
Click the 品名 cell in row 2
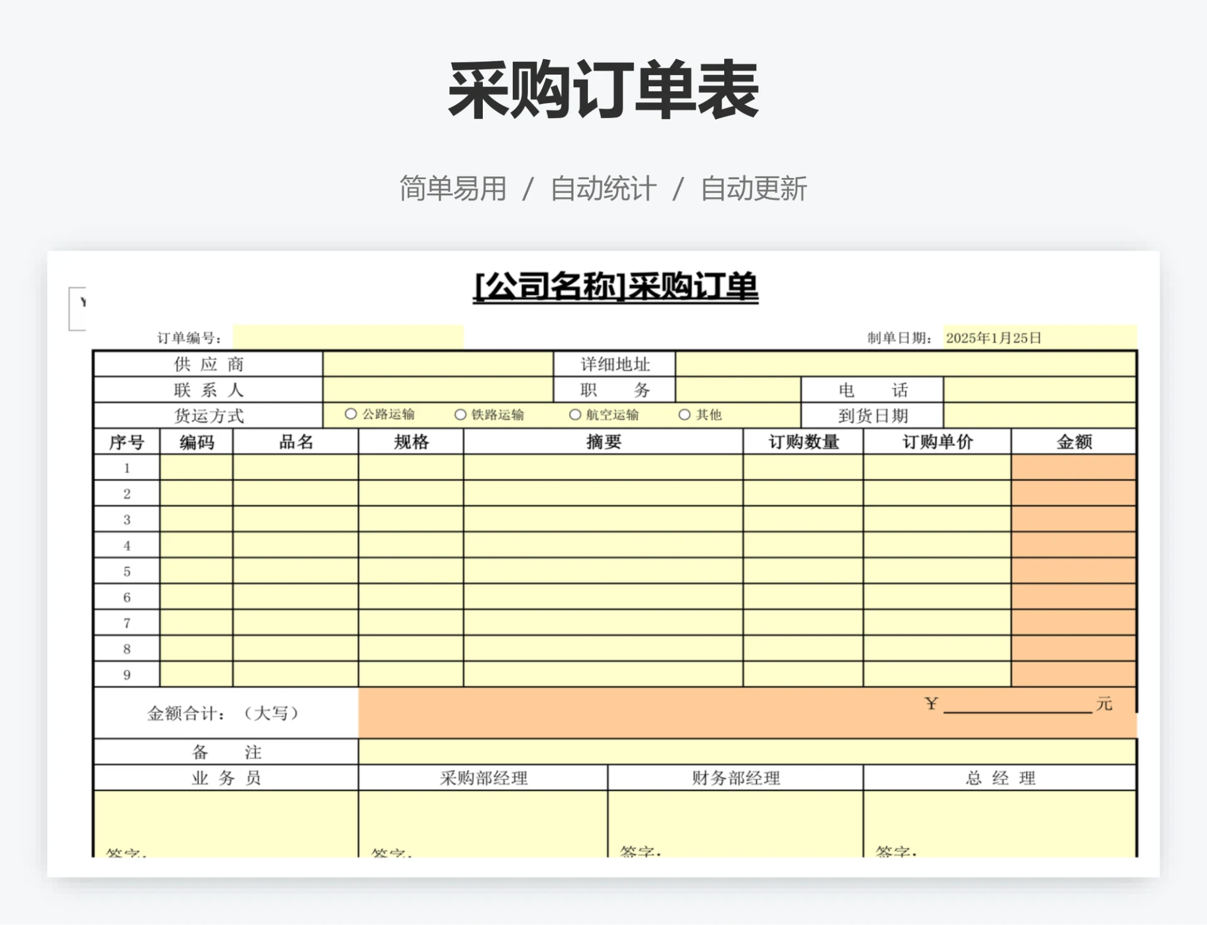pos(294,492)
